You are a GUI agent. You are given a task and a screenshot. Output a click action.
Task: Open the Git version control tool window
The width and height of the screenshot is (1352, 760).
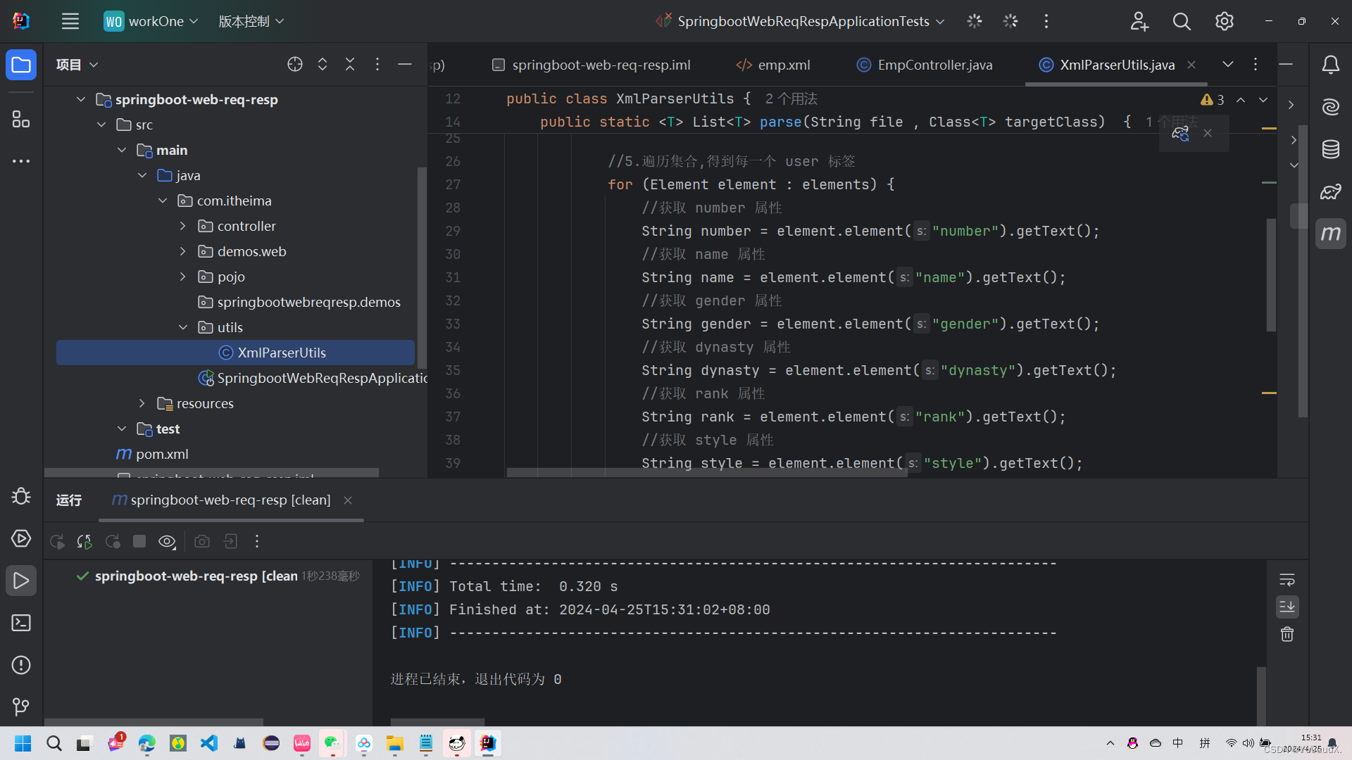coord(21,706)
